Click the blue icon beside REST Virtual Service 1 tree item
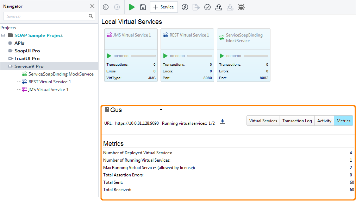Screen dimensions: 356x201 (x=24, y=82)
